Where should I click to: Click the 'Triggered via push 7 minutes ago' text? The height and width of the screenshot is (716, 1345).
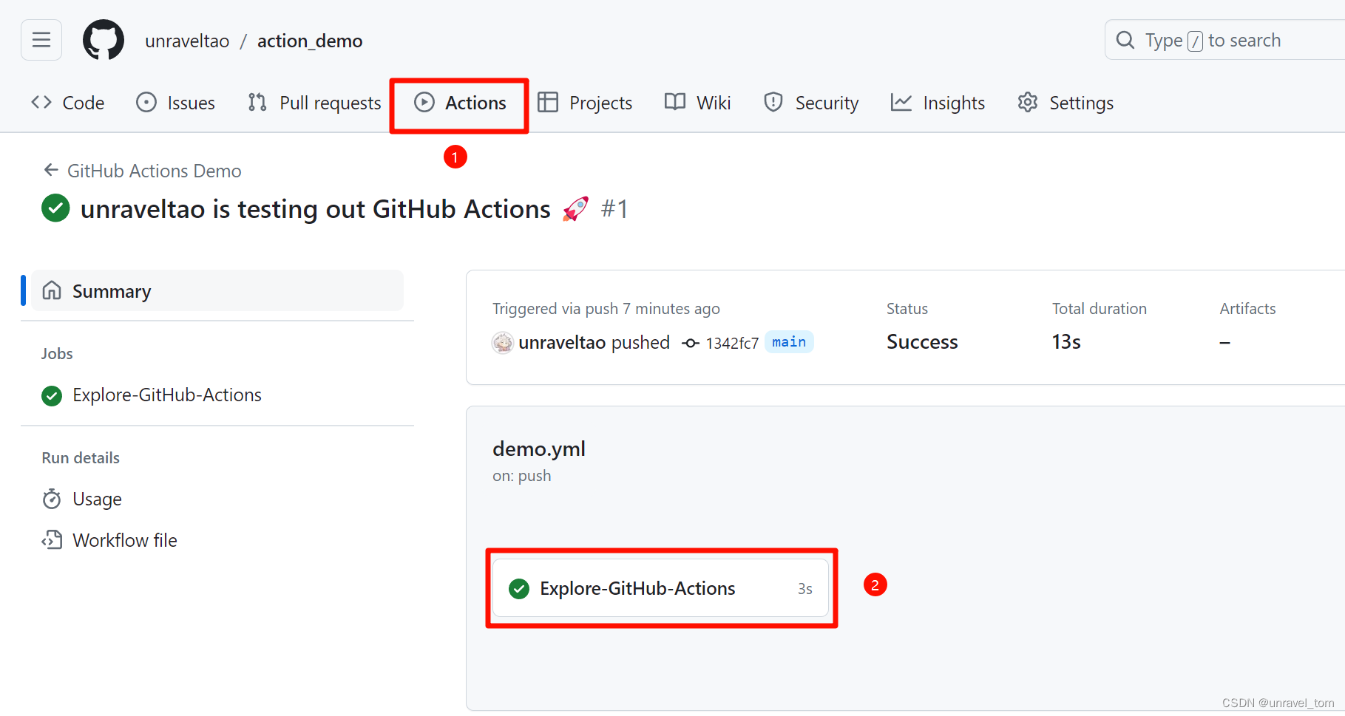tap(606, 309)
